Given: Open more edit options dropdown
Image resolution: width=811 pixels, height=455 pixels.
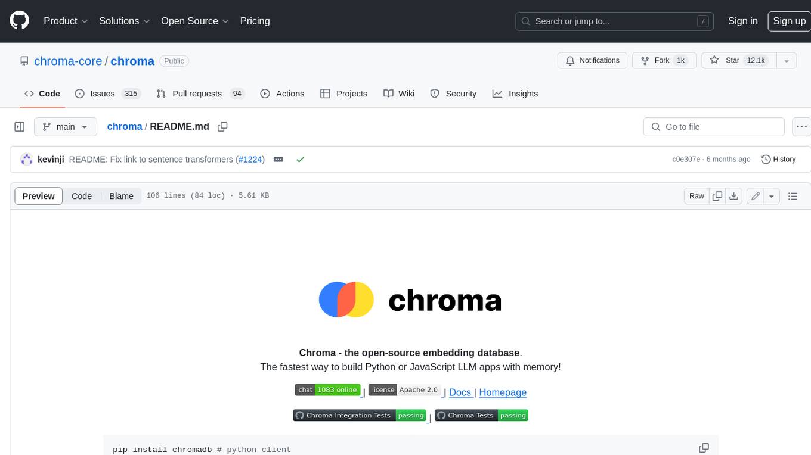Looking at the screenshot, I should tap(772, 196).
